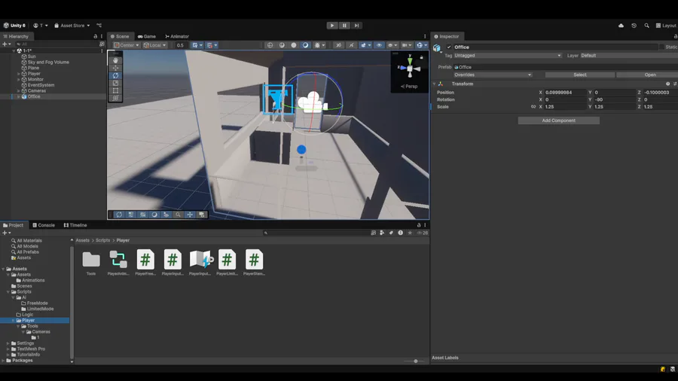Click the Add Component button
The width and height of the screenshot is (678, 381).
click(559, 120)
